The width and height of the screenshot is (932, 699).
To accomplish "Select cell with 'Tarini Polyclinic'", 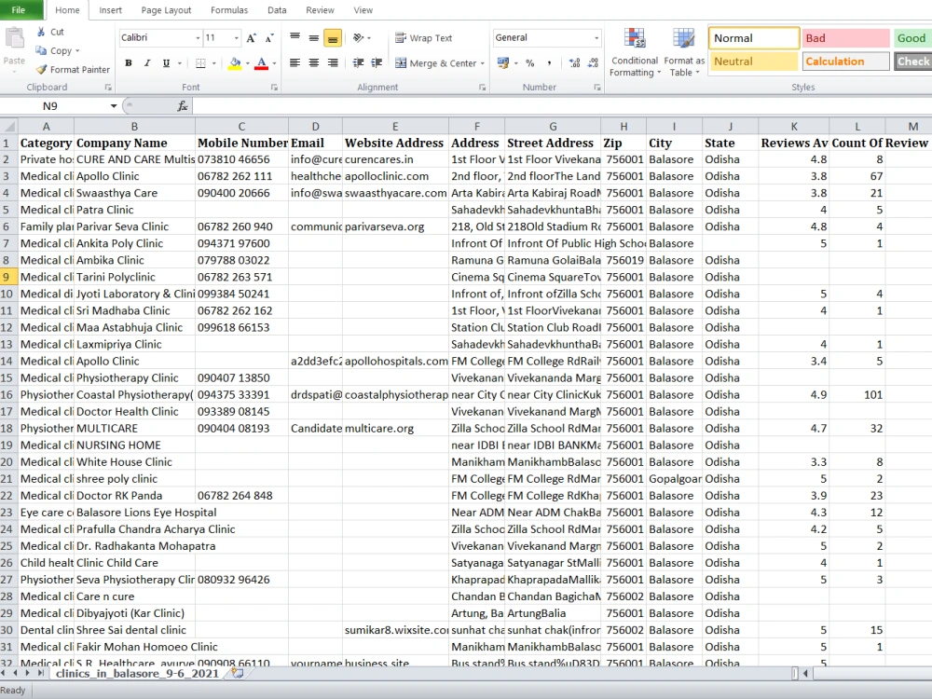I will tap(134, 277).
